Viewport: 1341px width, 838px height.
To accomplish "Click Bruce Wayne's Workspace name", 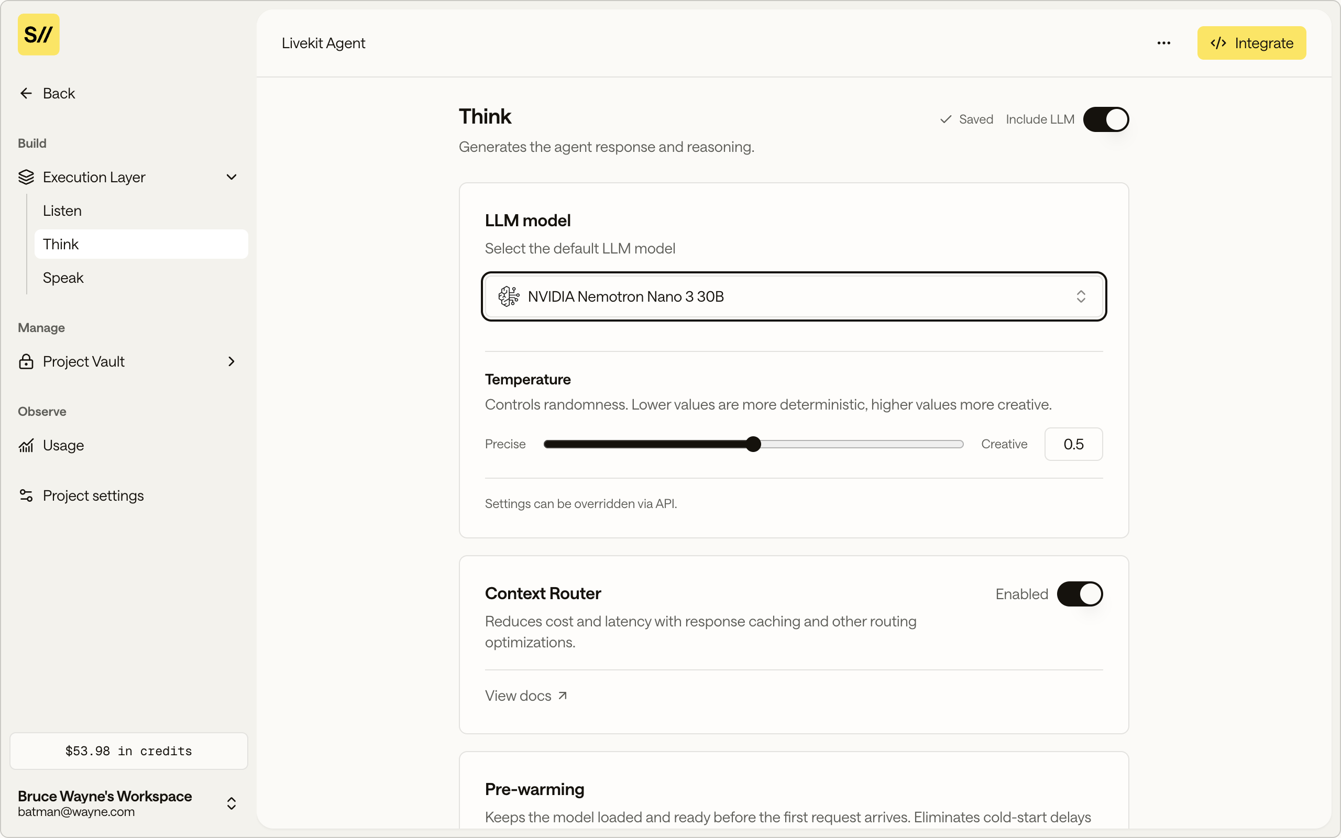I will [105, 796].
